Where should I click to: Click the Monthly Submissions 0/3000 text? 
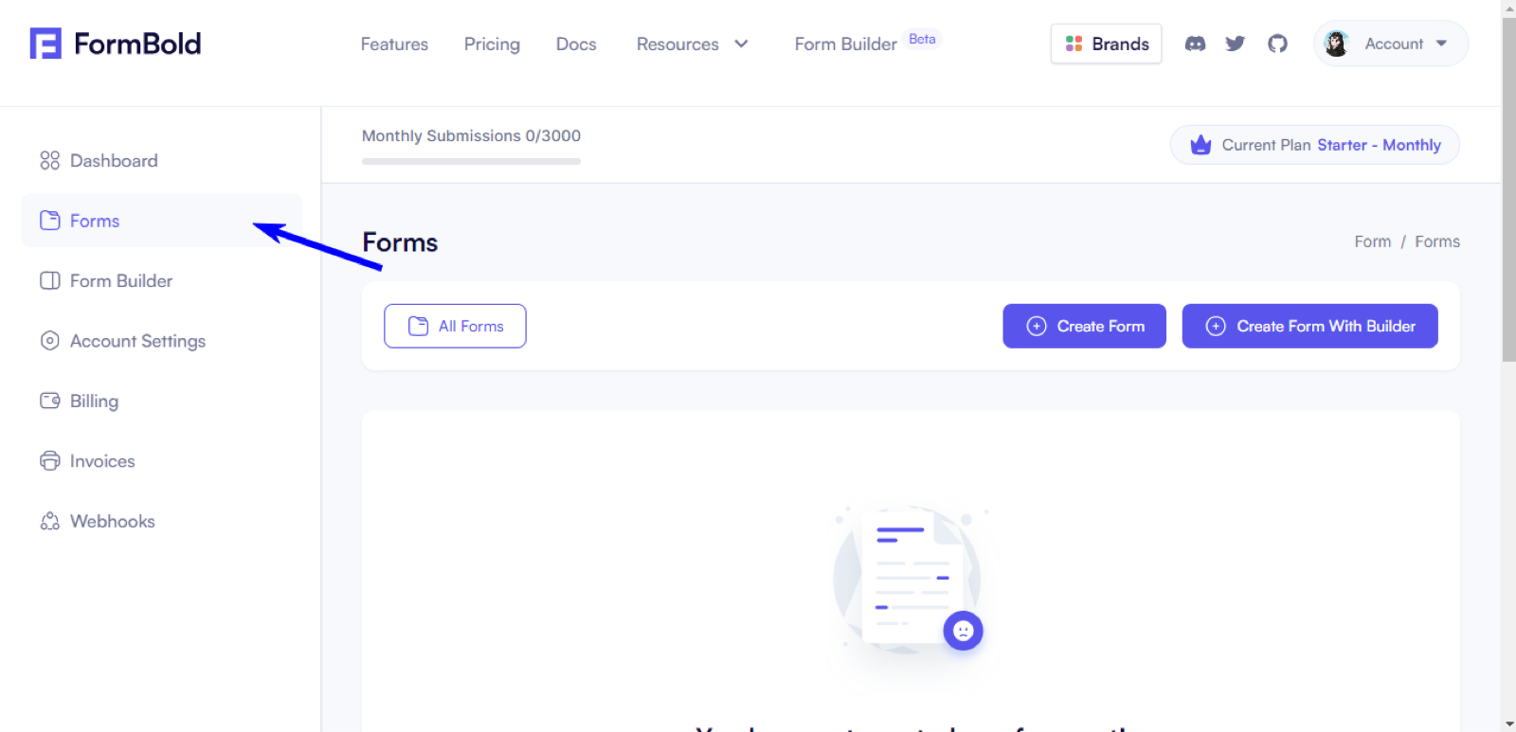tap(471, 135)
